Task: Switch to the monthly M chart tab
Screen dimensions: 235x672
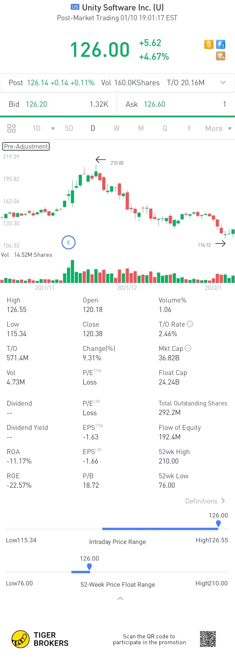Action: click(141, 128)
